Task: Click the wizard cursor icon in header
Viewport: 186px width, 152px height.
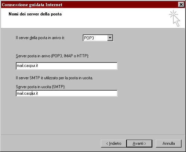Action: click(x=174, y=19)
